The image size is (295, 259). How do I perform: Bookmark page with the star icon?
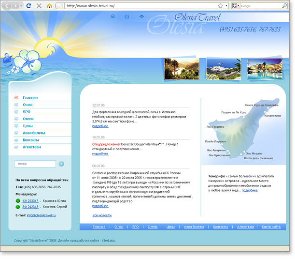click(220, 6)
